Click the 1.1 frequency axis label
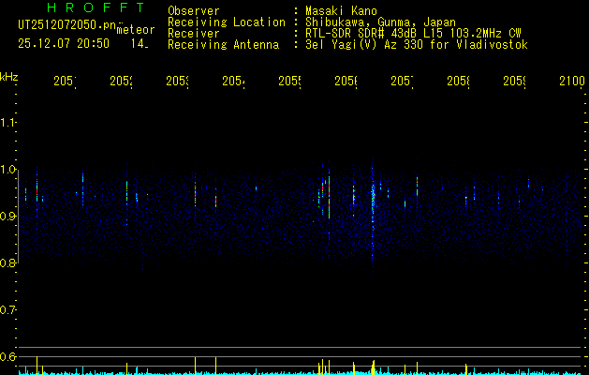Image resolution: width=589 pixels, height=375 pixels. [7, 123]
